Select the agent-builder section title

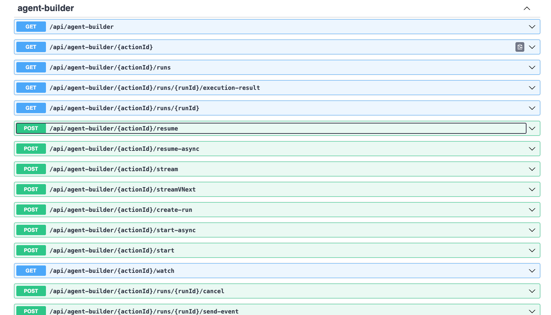pyautogui.click(x=45, y=8)
